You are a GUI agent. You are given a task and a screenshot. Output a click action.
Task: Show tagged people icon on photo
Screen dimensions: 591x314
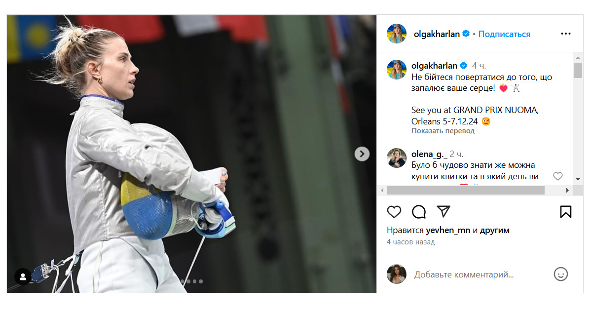[x=23, y=276]
